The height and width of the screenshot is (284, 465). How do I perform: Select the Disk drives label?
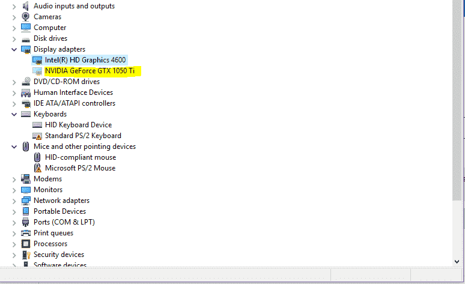[50, 38]
